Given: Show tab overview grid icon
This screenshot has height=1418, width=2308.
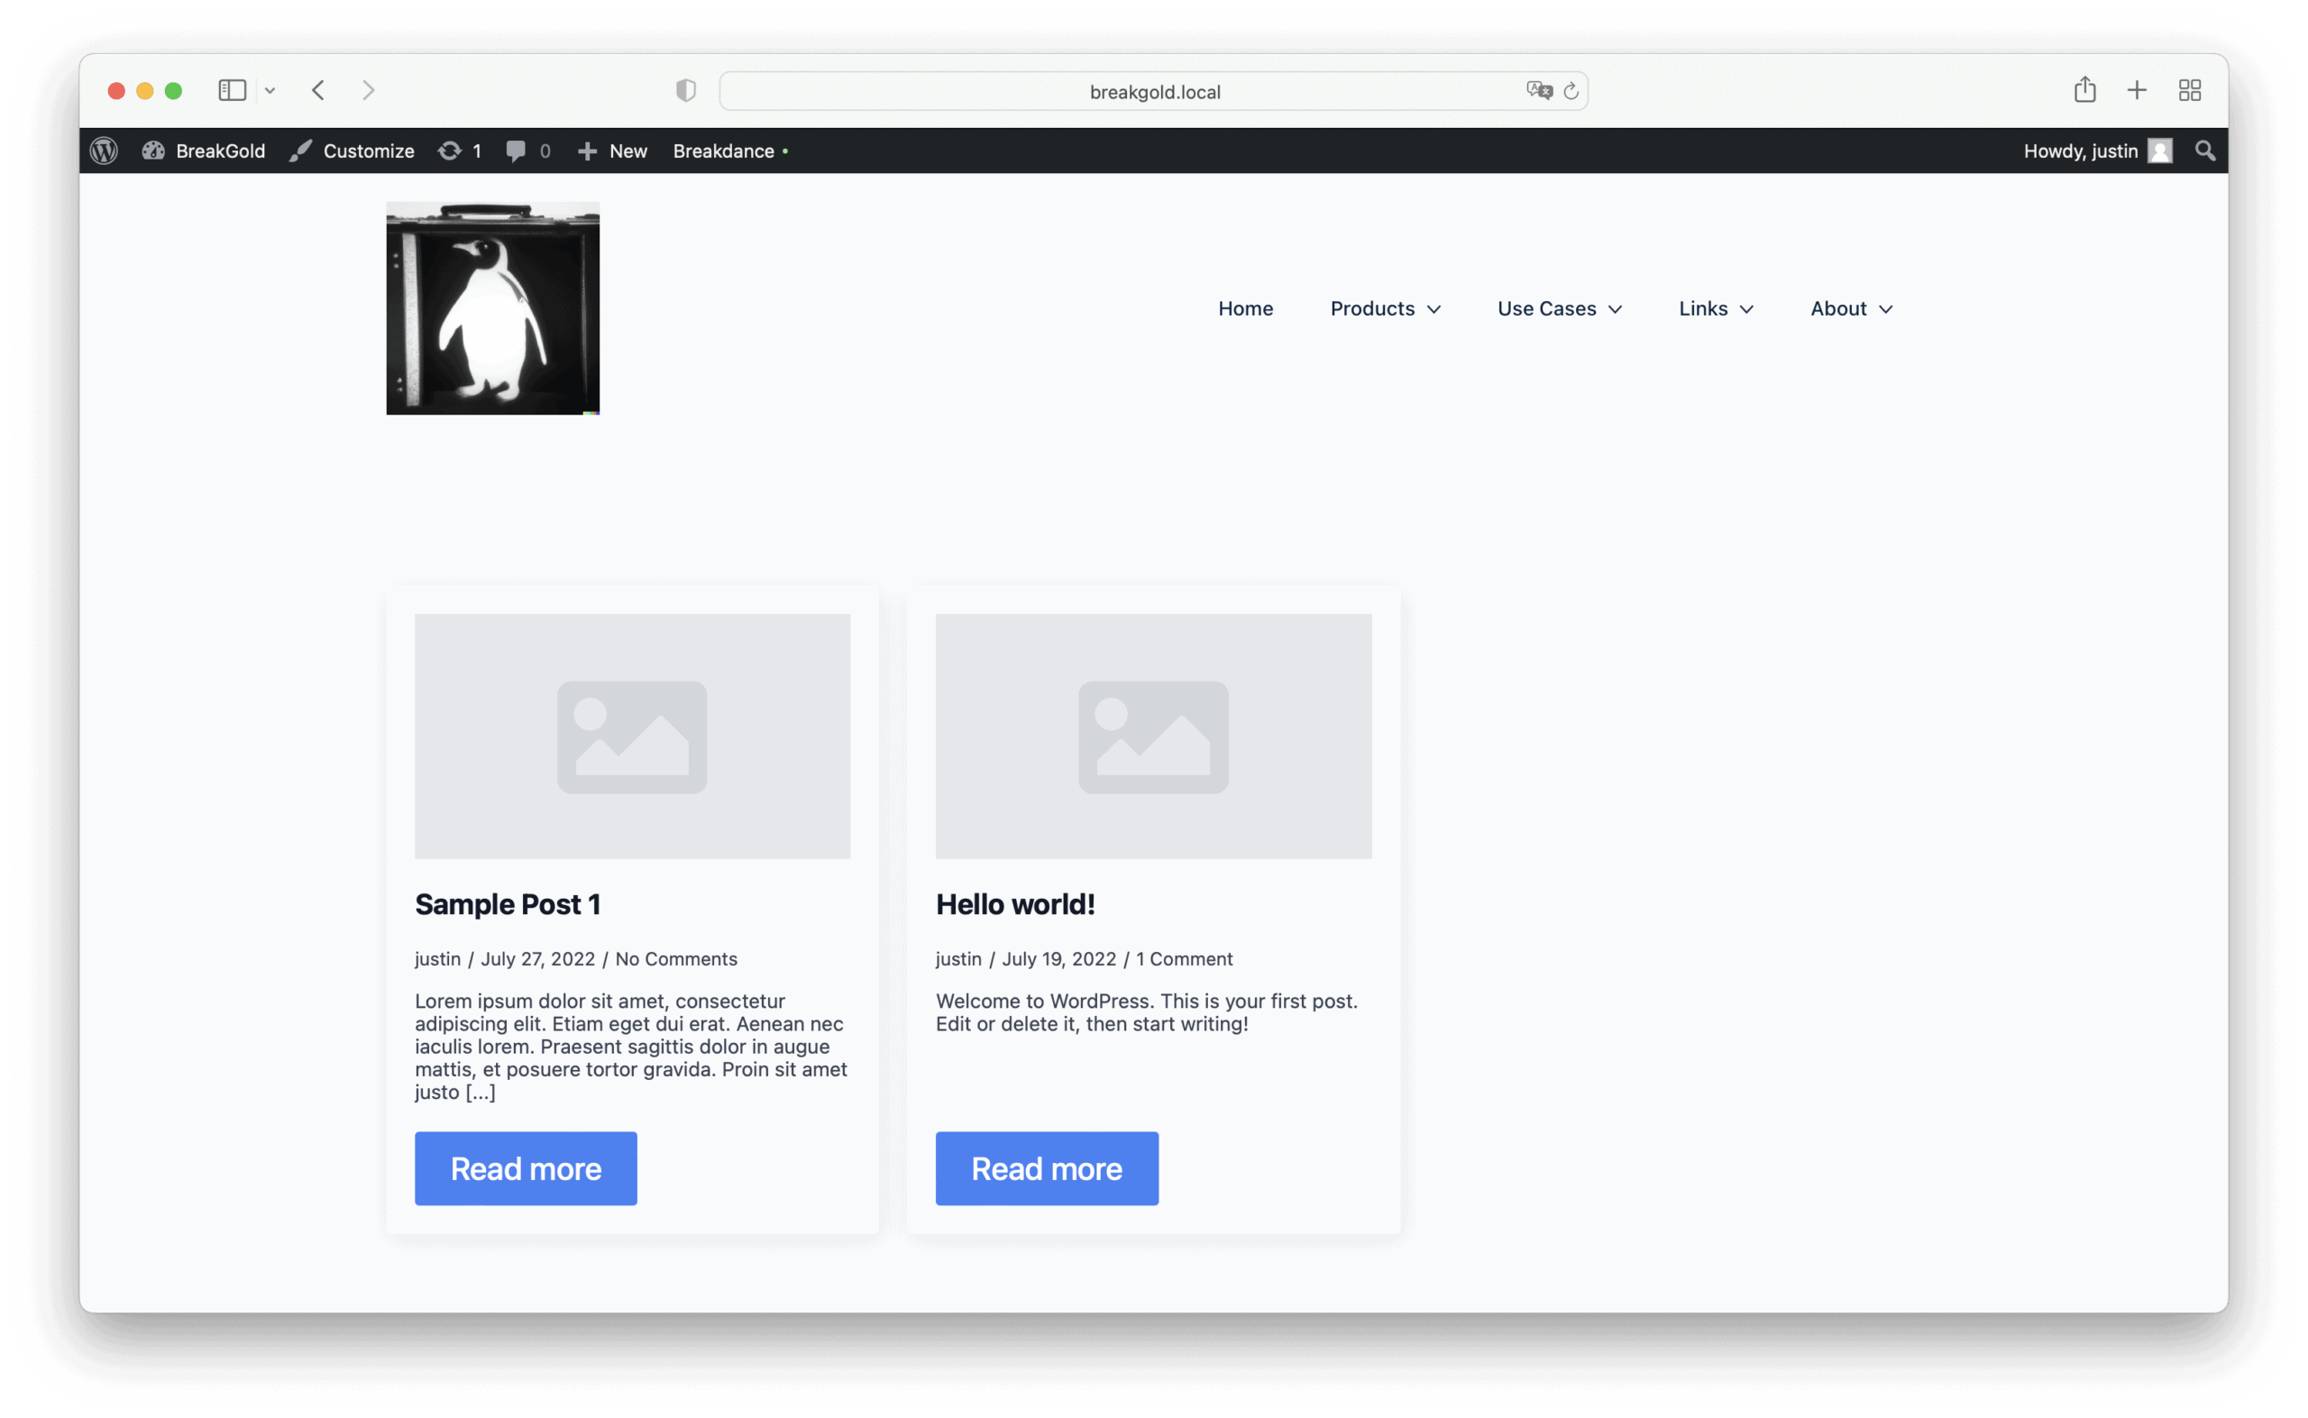Looking at the screenshot, I should pyautogui.click(x=2190, y=90).
